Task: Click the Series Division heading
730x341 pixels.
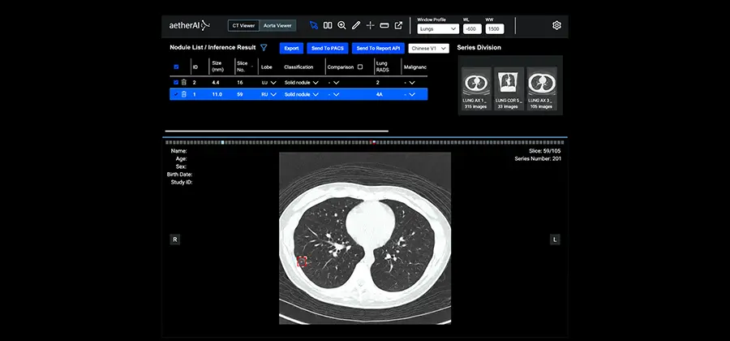Action: pyautogui.click(x=479, y=48)
